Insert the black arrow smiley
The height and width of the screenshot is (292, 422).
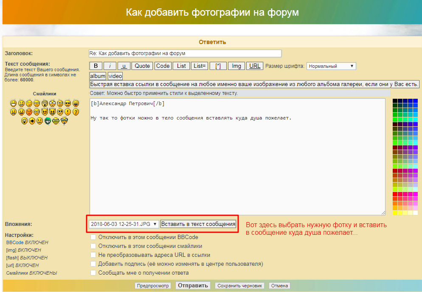coord(32,121)
